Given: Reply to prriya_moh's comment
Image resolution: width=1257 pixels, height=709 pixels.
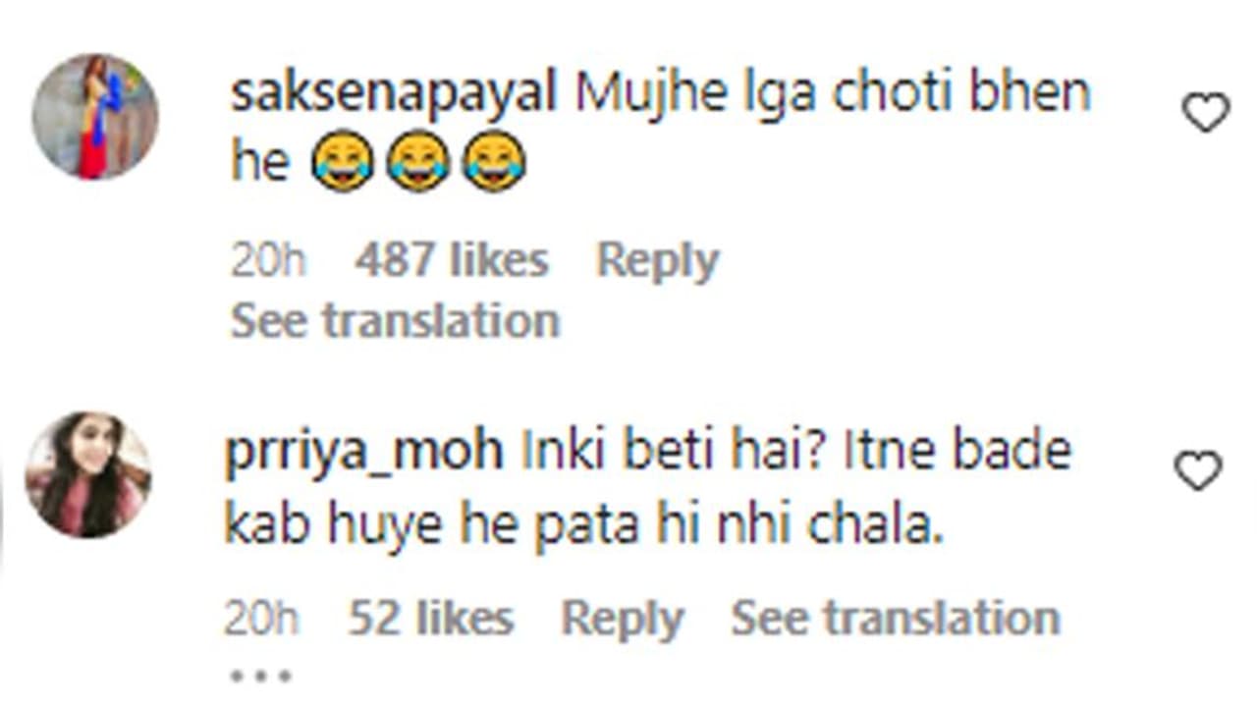Looking at the screenshot, I should pos(622,619).
